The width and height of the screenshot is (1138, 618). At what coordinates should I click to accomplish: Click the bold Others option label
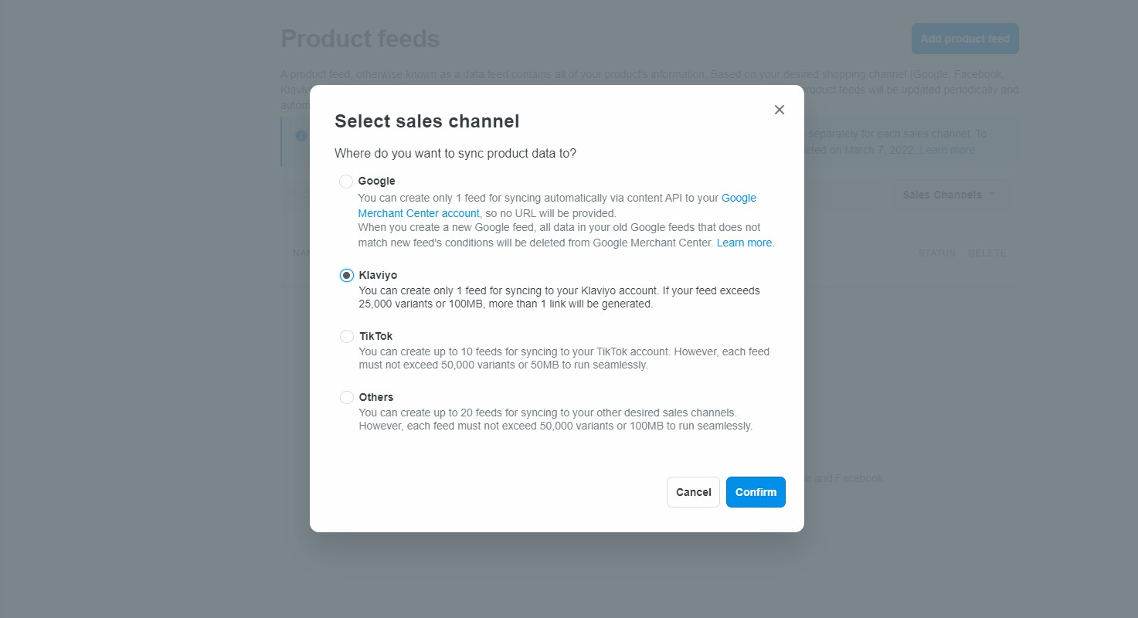(x=376, y=397)
